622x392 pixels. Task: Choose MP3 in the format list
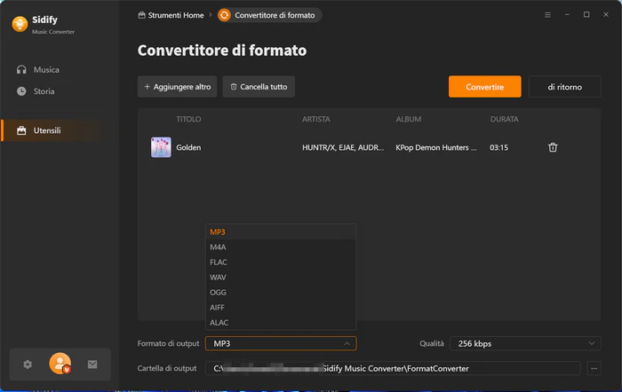coord(281,232)
